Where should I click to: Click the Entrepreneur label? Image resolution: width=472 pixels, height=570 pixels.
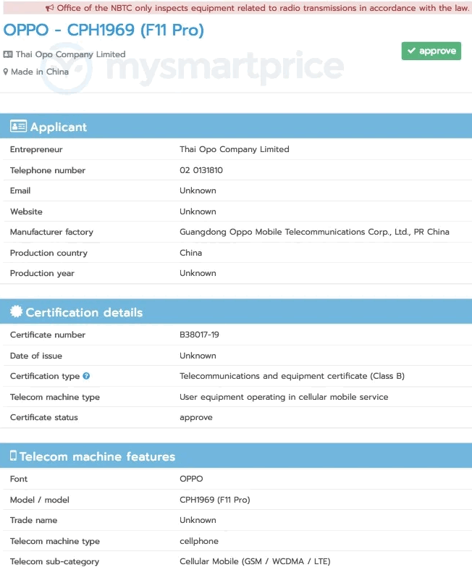[x=36, y=149]
